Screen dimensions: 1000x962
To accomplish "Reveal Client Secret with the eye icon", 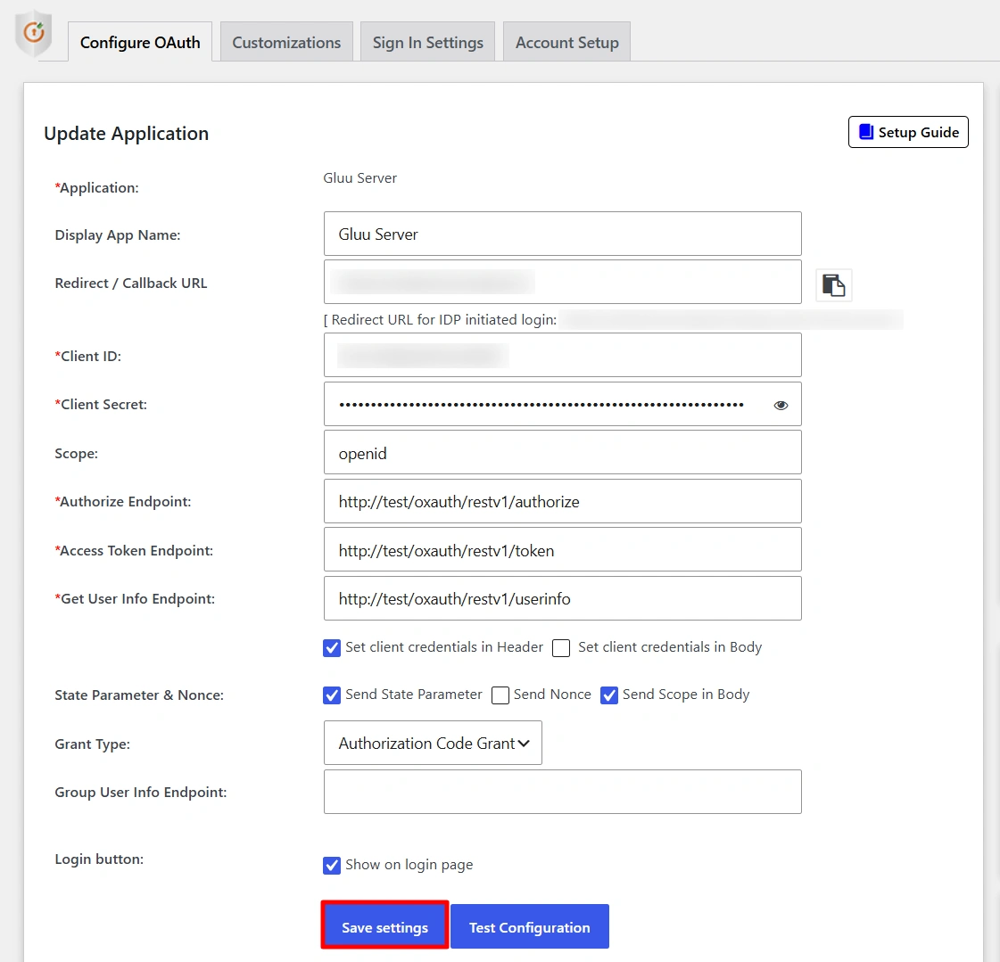I will [781, 406].
